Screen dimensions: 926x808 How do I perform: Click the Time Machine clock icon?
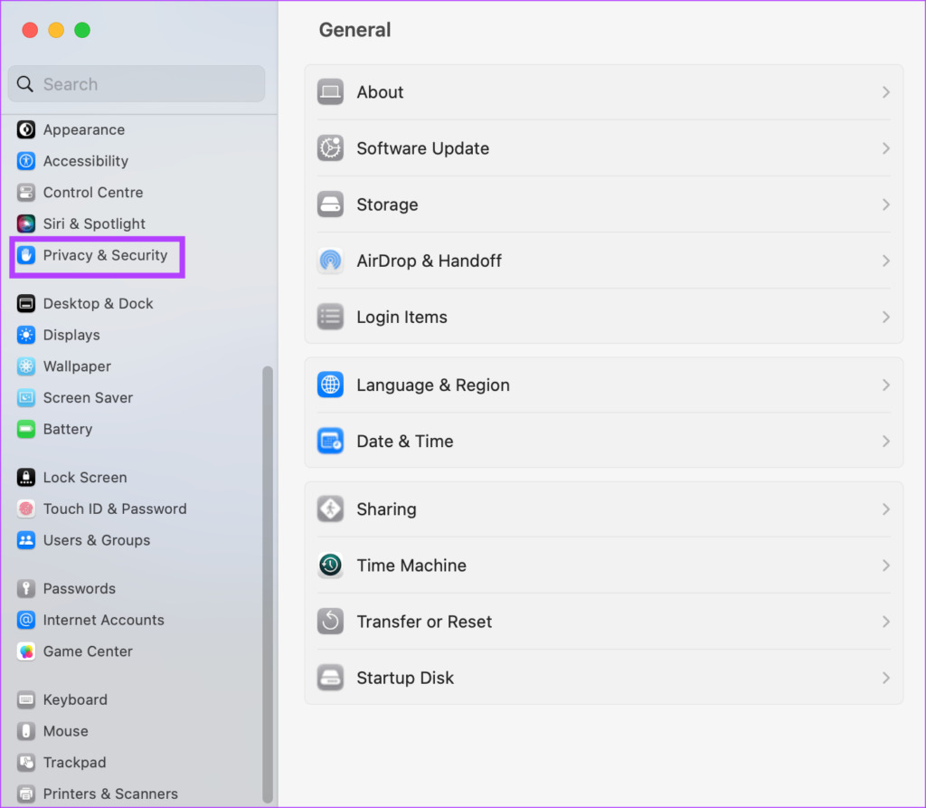330,566
